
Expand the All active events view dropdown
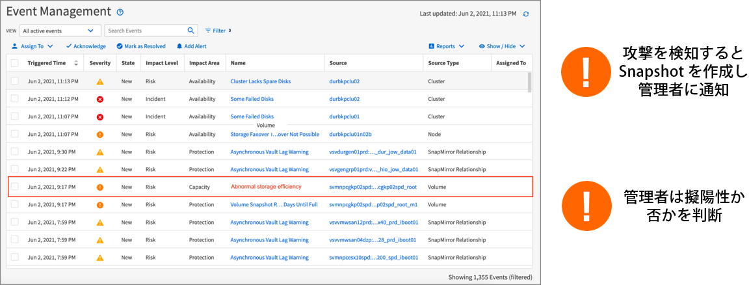point(60,31)
